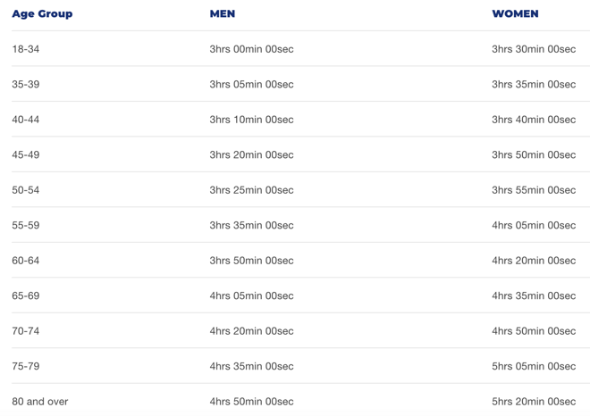
Task: Select the 18-34 age group cell
Action: pos(26,49)
